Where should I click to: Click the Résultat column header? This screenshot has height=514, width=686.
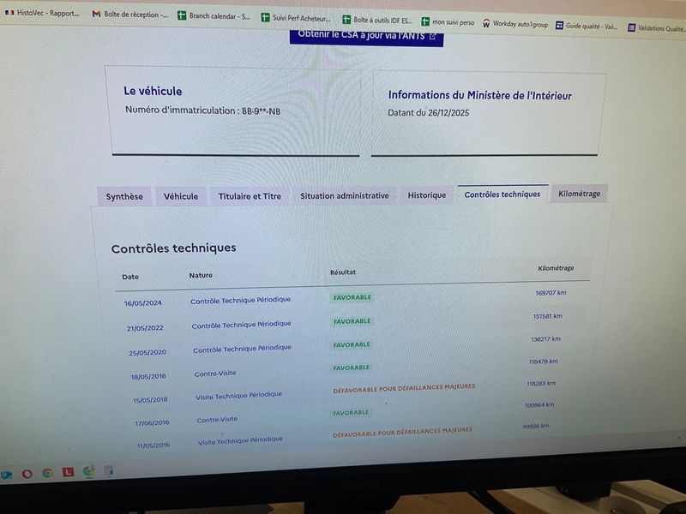tap(343, 272)
